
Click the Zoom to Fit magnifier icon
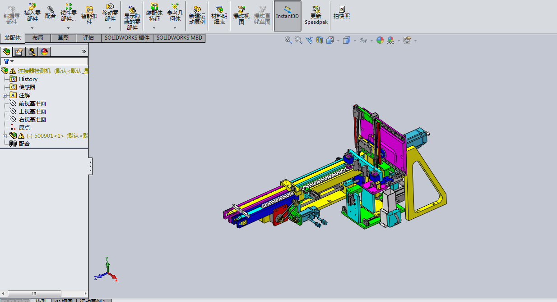point(288,40)
